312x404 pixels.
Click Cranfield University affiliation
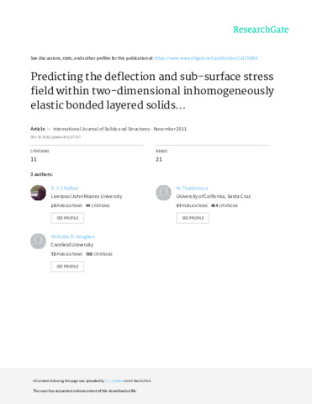tap(71, 245)
